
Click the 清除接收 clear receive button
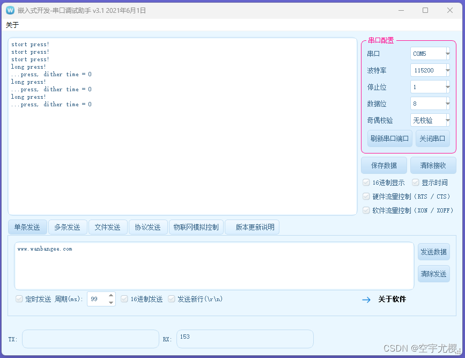coord(433,165)
